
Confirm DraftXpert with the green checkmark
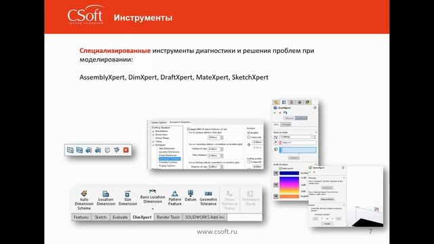click(x=275, y=113)
